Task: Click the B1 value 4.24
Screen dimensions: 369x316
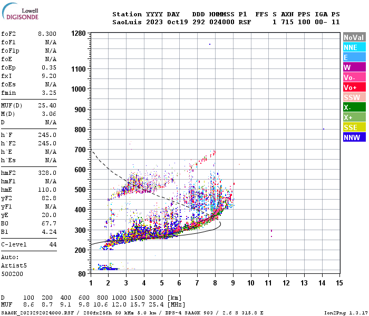Action: coord(49,232)
